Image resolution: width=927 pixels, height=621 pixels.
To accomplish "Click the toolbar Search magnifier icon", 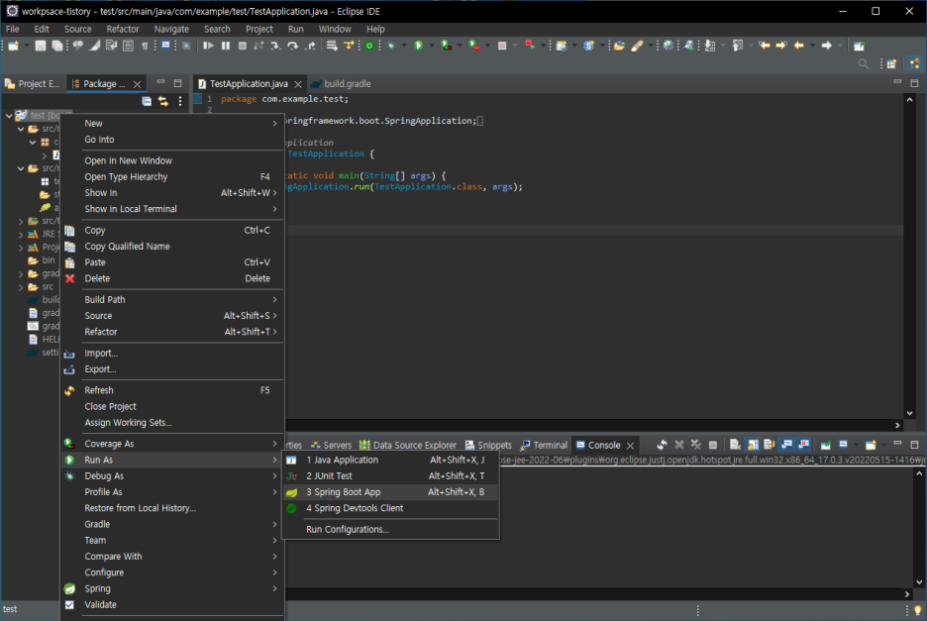I will point(864,63).
